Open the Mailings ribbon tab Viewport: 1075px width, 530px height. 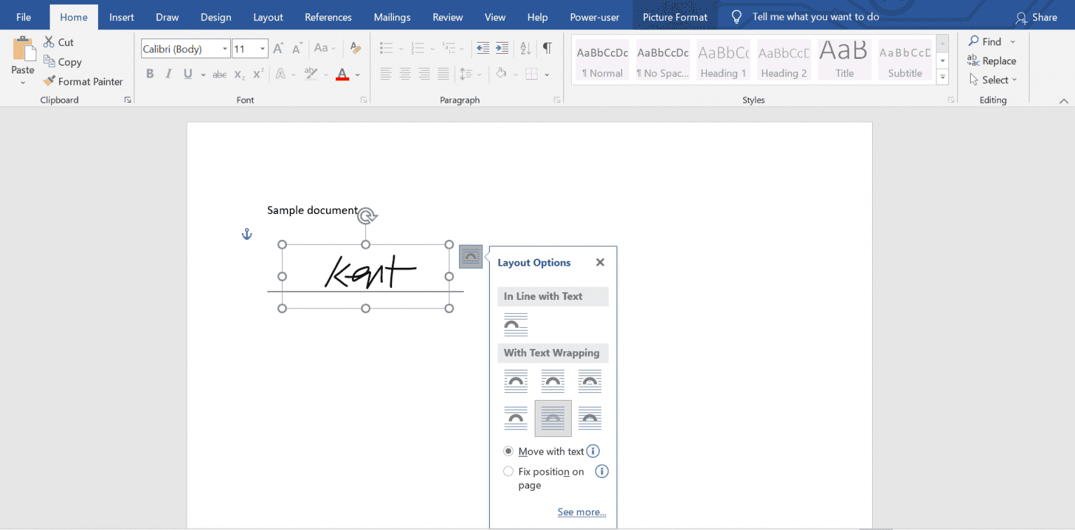pos(391,16)
